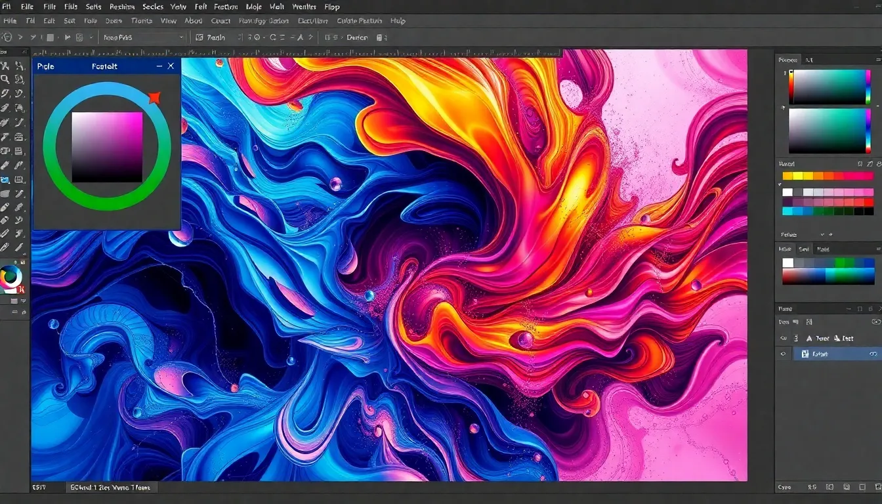Switch to the 'Paist' panel tab
882x504 pixels.
pyautogui.click(x=822, y=249)
